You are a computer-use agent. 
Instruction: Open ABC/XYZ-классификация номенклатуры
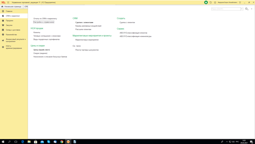(135, 37)
